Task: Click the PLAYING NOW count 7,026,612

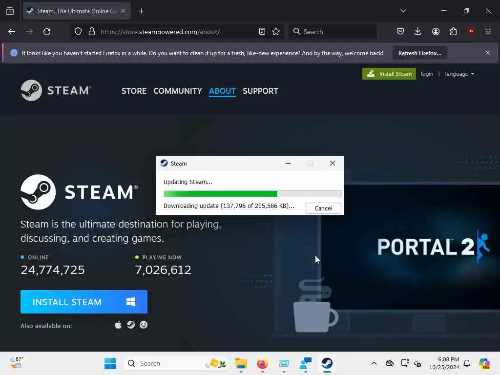Action: (x=163, y=270)
